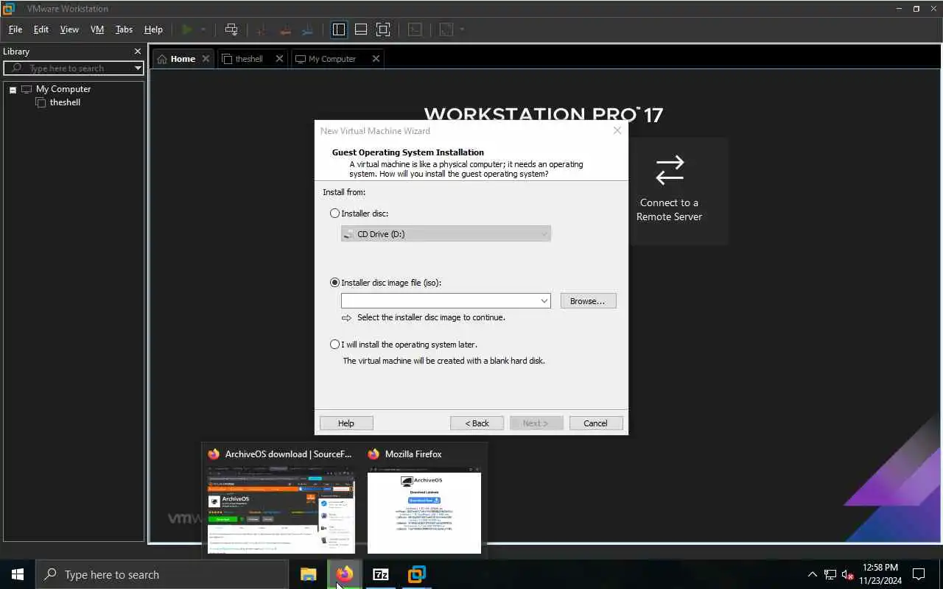Viewport: 943px width, 589px height.
Task: Click the VMware Workstation taskbar icon
Action: [417, 574]
